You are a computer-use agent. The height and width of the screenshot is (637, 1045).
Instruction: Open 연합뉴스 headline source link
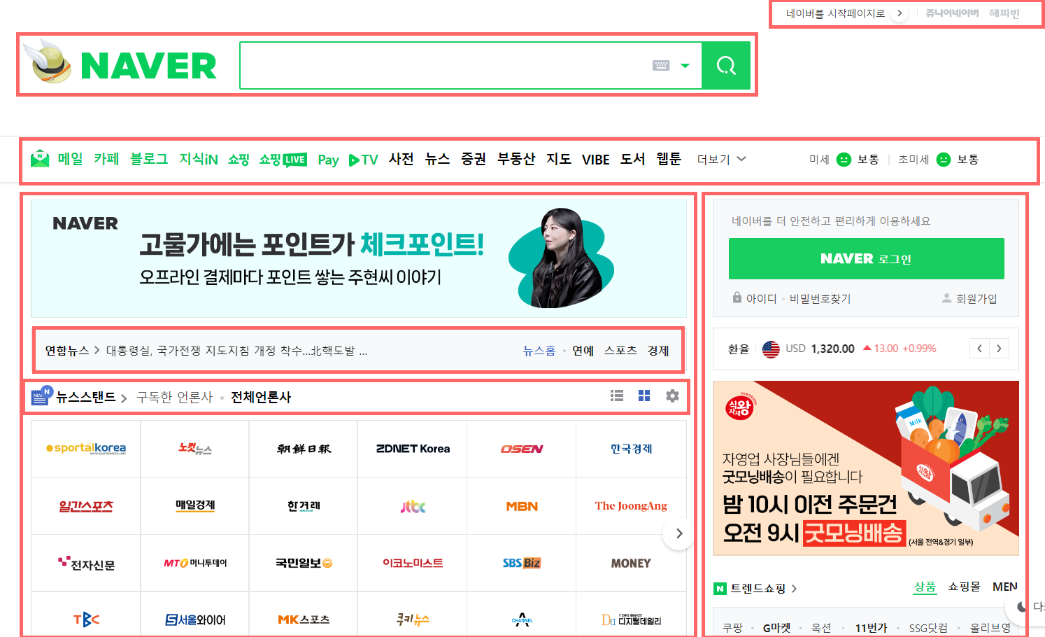[67, 351]
